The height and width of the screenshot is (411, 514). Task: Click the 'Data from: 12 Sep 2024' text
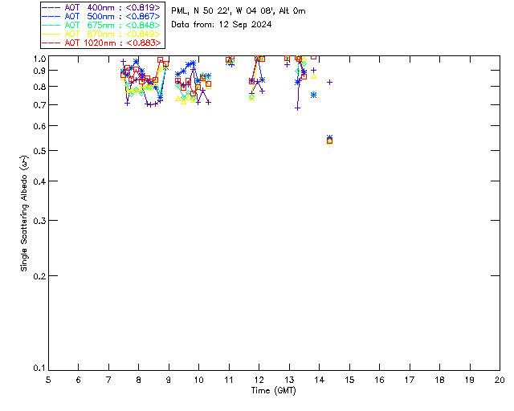pyautogui.click(x=222, y=25)
